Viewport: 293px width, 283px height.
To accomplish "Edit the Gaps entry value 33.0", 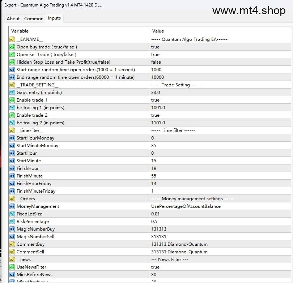I will pyautogui.click(x=156, y=93).
